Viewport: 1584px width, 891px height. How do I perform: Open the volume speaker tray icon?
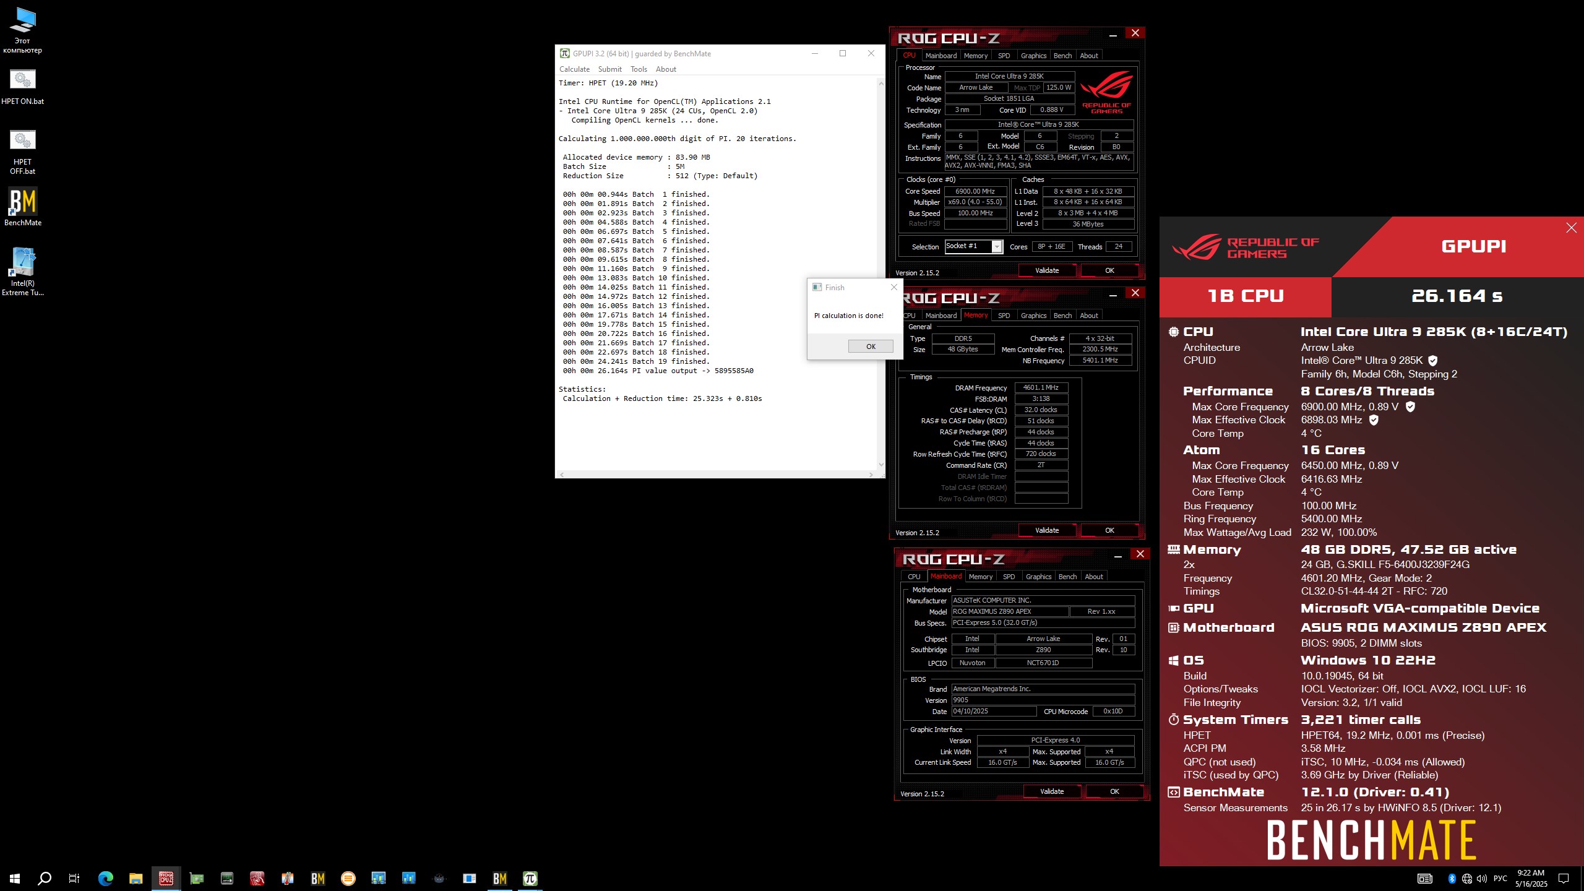(x=1482, y=879)
